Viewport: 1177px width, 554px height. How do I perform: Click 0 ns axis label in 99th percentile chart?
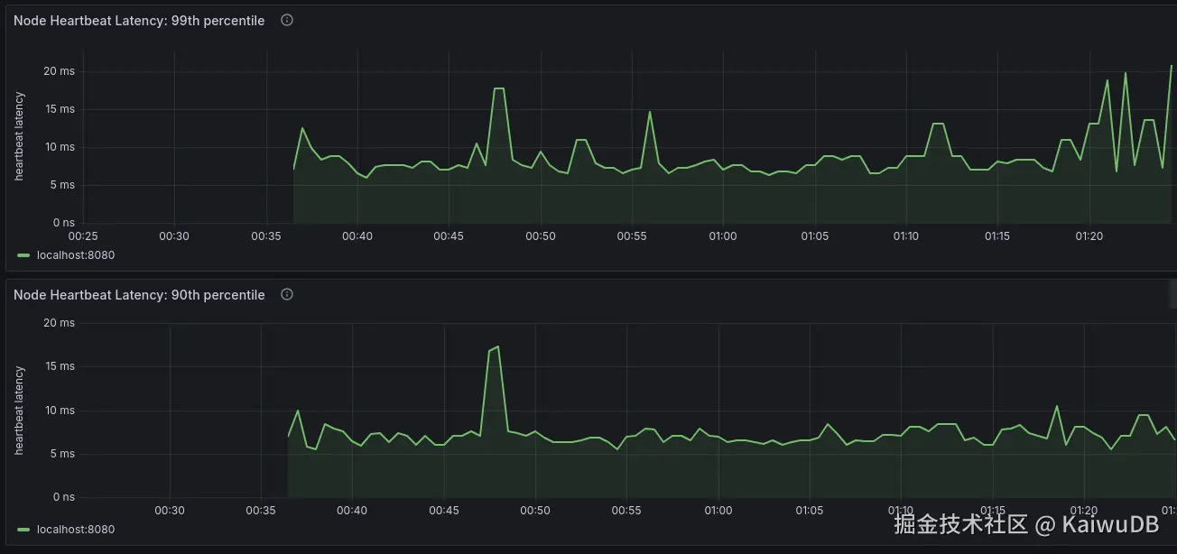point(63,223)
